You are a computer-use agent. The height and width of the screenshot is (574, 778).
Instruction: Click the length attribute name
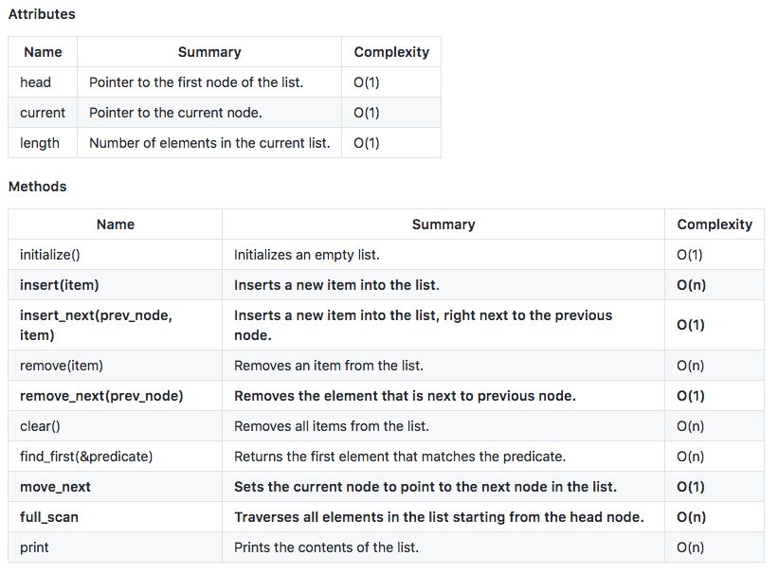(39, 143)
